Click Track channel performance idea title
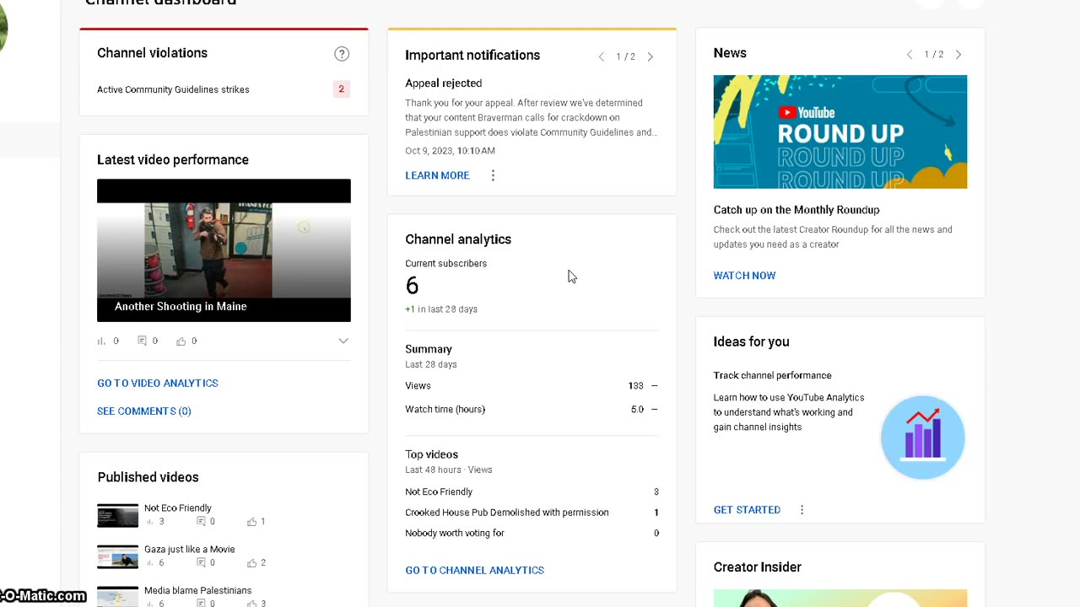This screenshot has width=1080, height=607. 773,376
